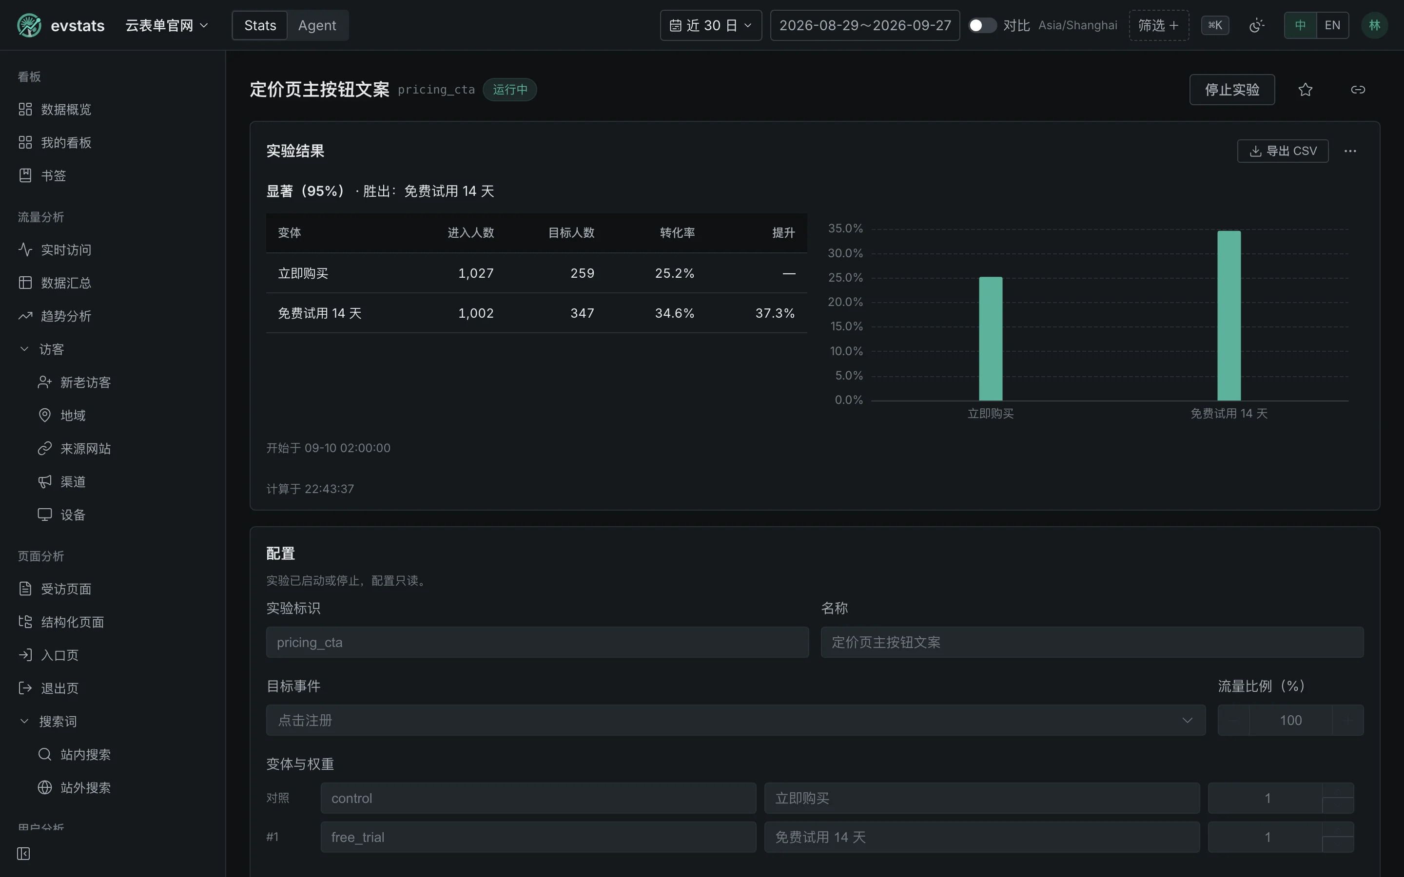The width and height of the screenshot is (1404, 877).
Task: Open the 近 30 日 date range dropdown
Action: click(711, 25)
